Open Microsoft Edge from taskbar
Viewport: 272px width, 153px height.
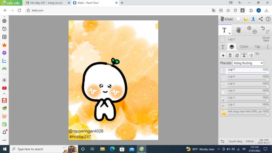(x=112, y=149)
